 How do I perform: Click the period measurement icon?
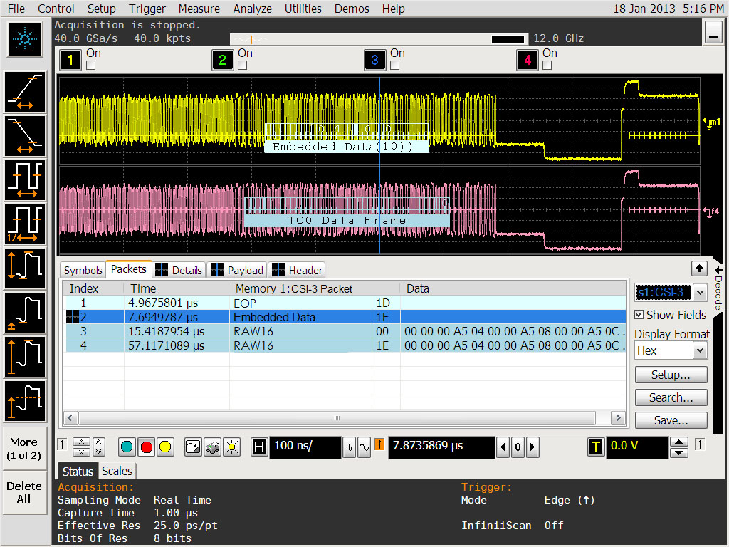click(x=26, y=179)
